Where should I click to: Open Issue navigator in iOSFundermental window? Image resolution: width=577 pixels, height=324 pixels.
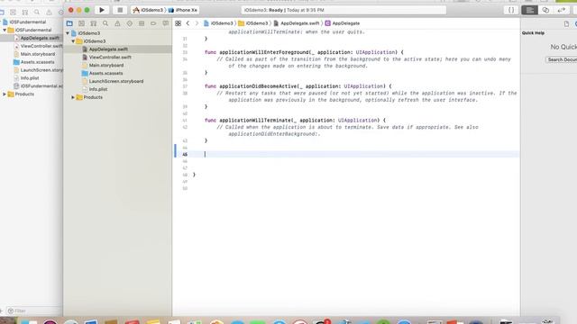pyautogui.click(x=49, y=12)
